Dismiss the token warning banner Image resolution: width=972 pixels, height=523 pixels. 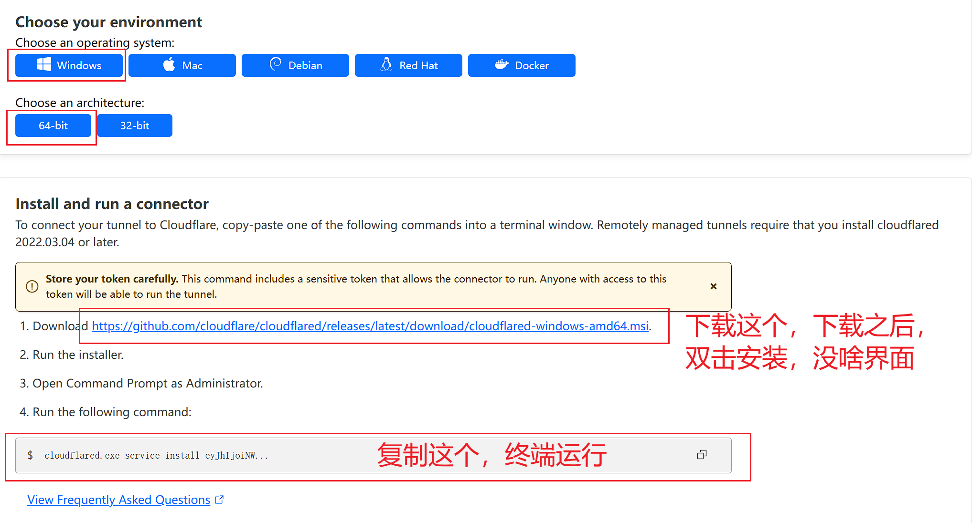(713, 286)
